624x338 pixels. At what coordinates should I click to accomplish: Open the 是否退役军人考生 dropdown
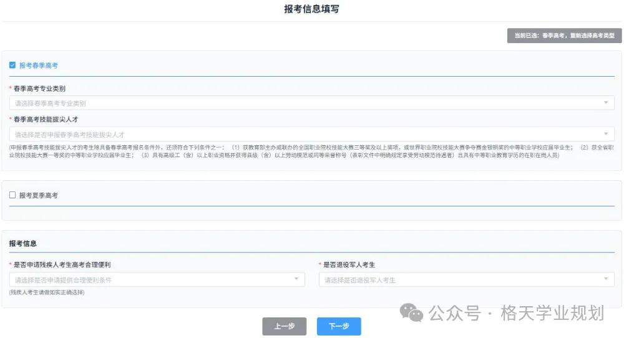pos(466,279)
